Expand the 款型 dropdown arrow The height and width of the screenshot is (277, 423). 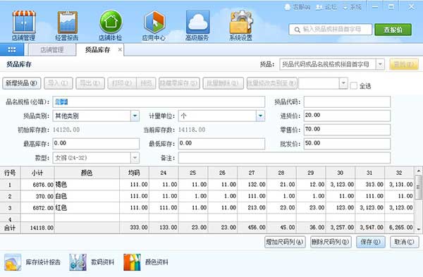135,158
